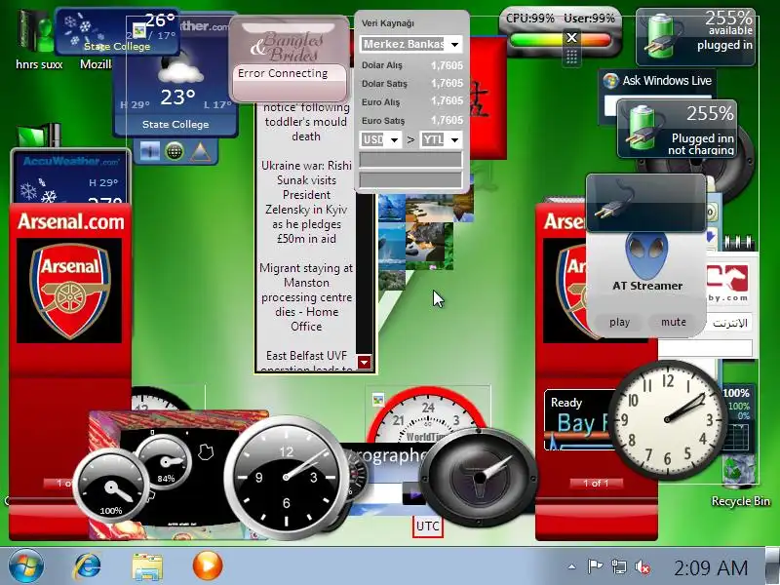Click the small AccuWeather gadget logo
This screenshot has height=585, width=780.
pyautogui.click(x=70, y=161)
